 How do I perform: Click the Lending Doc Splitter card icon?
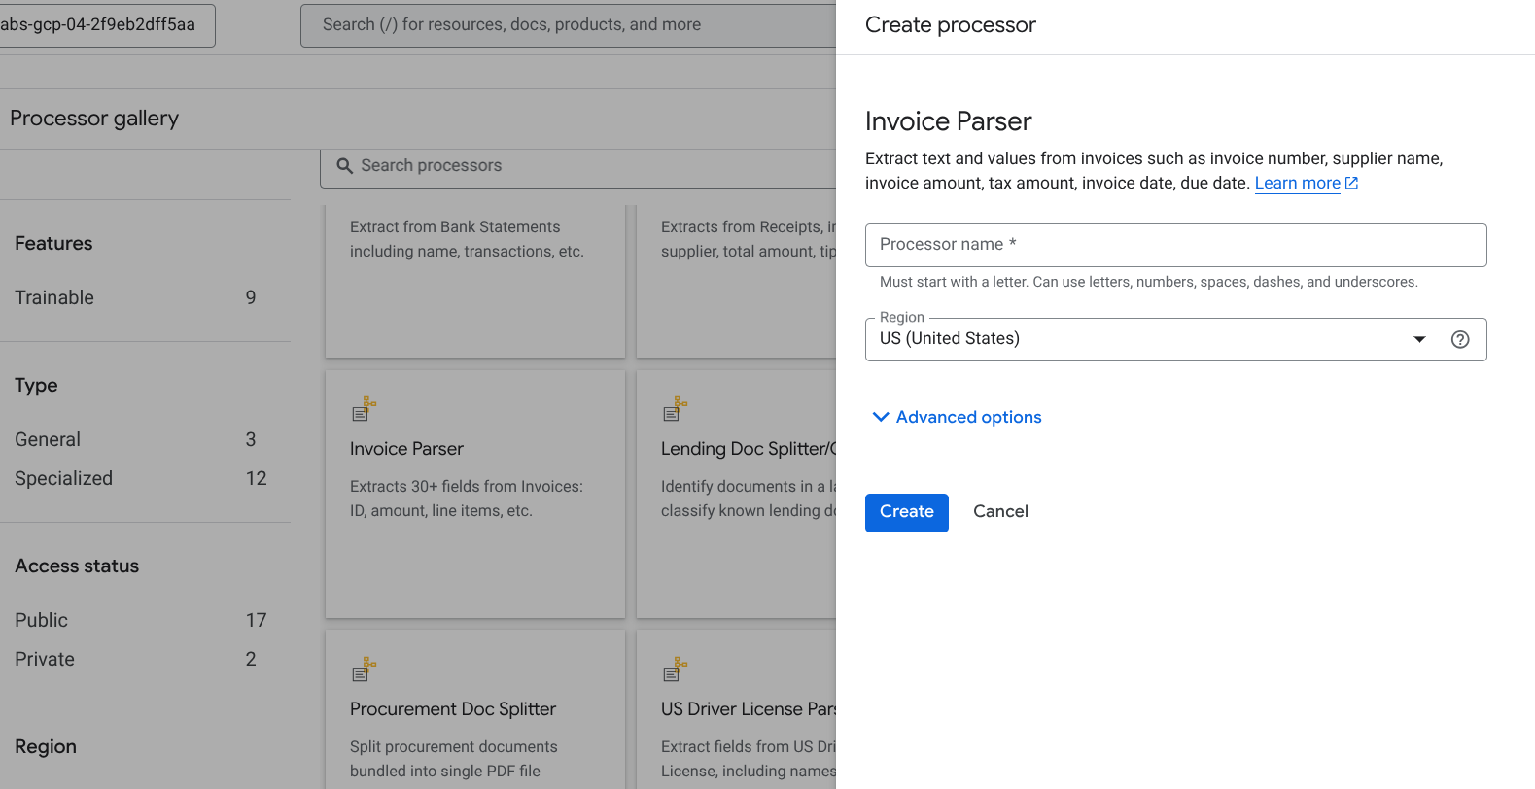[x=675, y=409]
